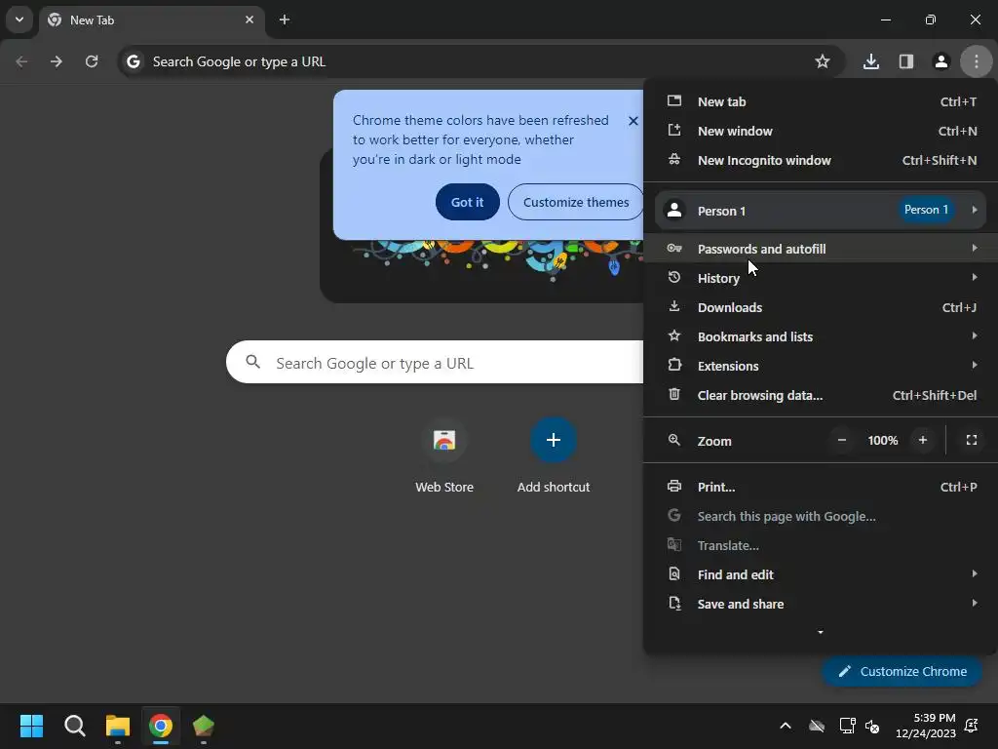
Task: Open Downloads from menu
Action: 821,307
